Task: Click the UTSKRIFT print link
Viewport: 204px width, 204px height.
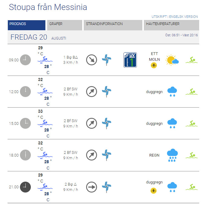Action: tap(159, 17)
